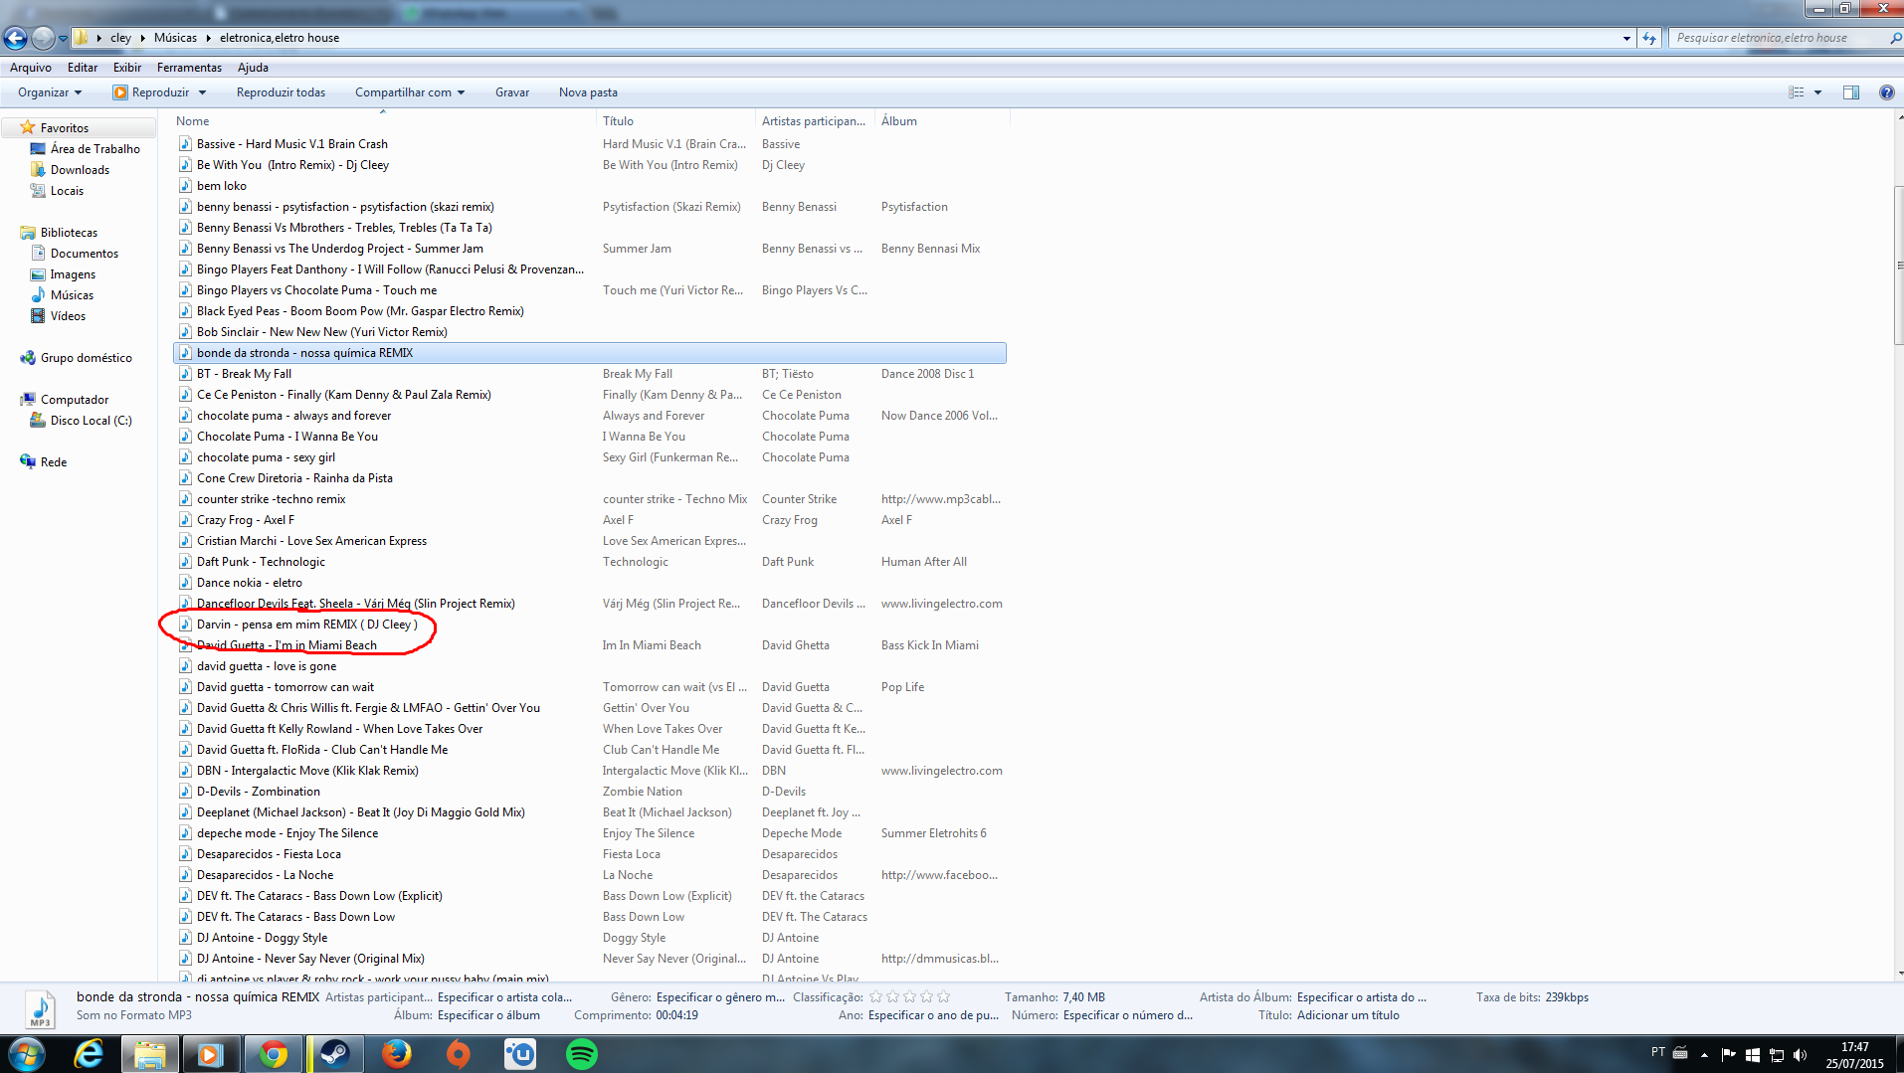Screen dimensions: 1904x1073
Task: Click the music icon of bem loko file
Action: click(x=185, y=186)
